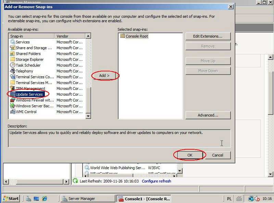Click Show Desktop quick launch icon
This screenshot has width=274, height=203.
(36, 199)
